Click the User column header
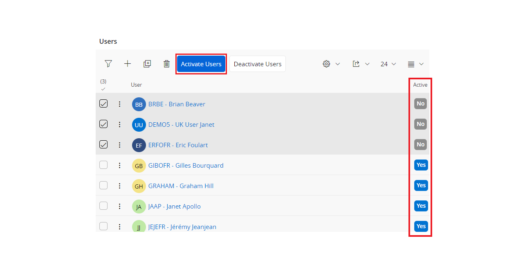 [137, 85]
